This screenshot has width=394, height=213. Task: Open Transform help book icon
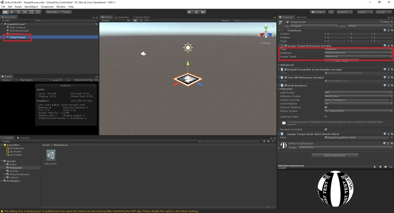(385, 30)
